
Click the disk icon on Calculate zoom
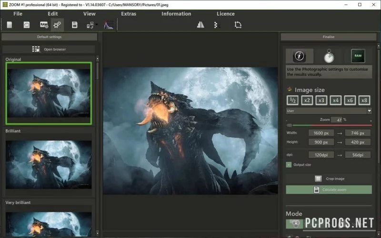tap(316, 189)
